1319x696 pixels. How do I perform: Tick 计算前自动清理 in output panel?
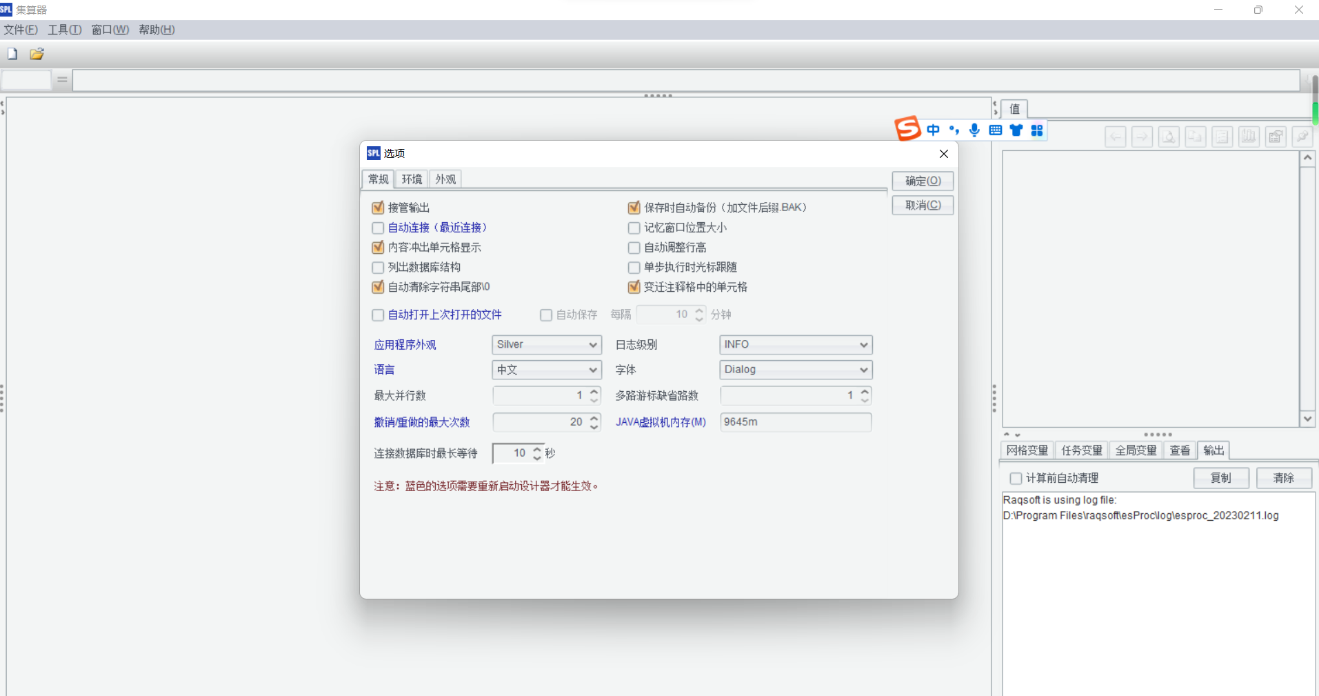pos(1016,478)
